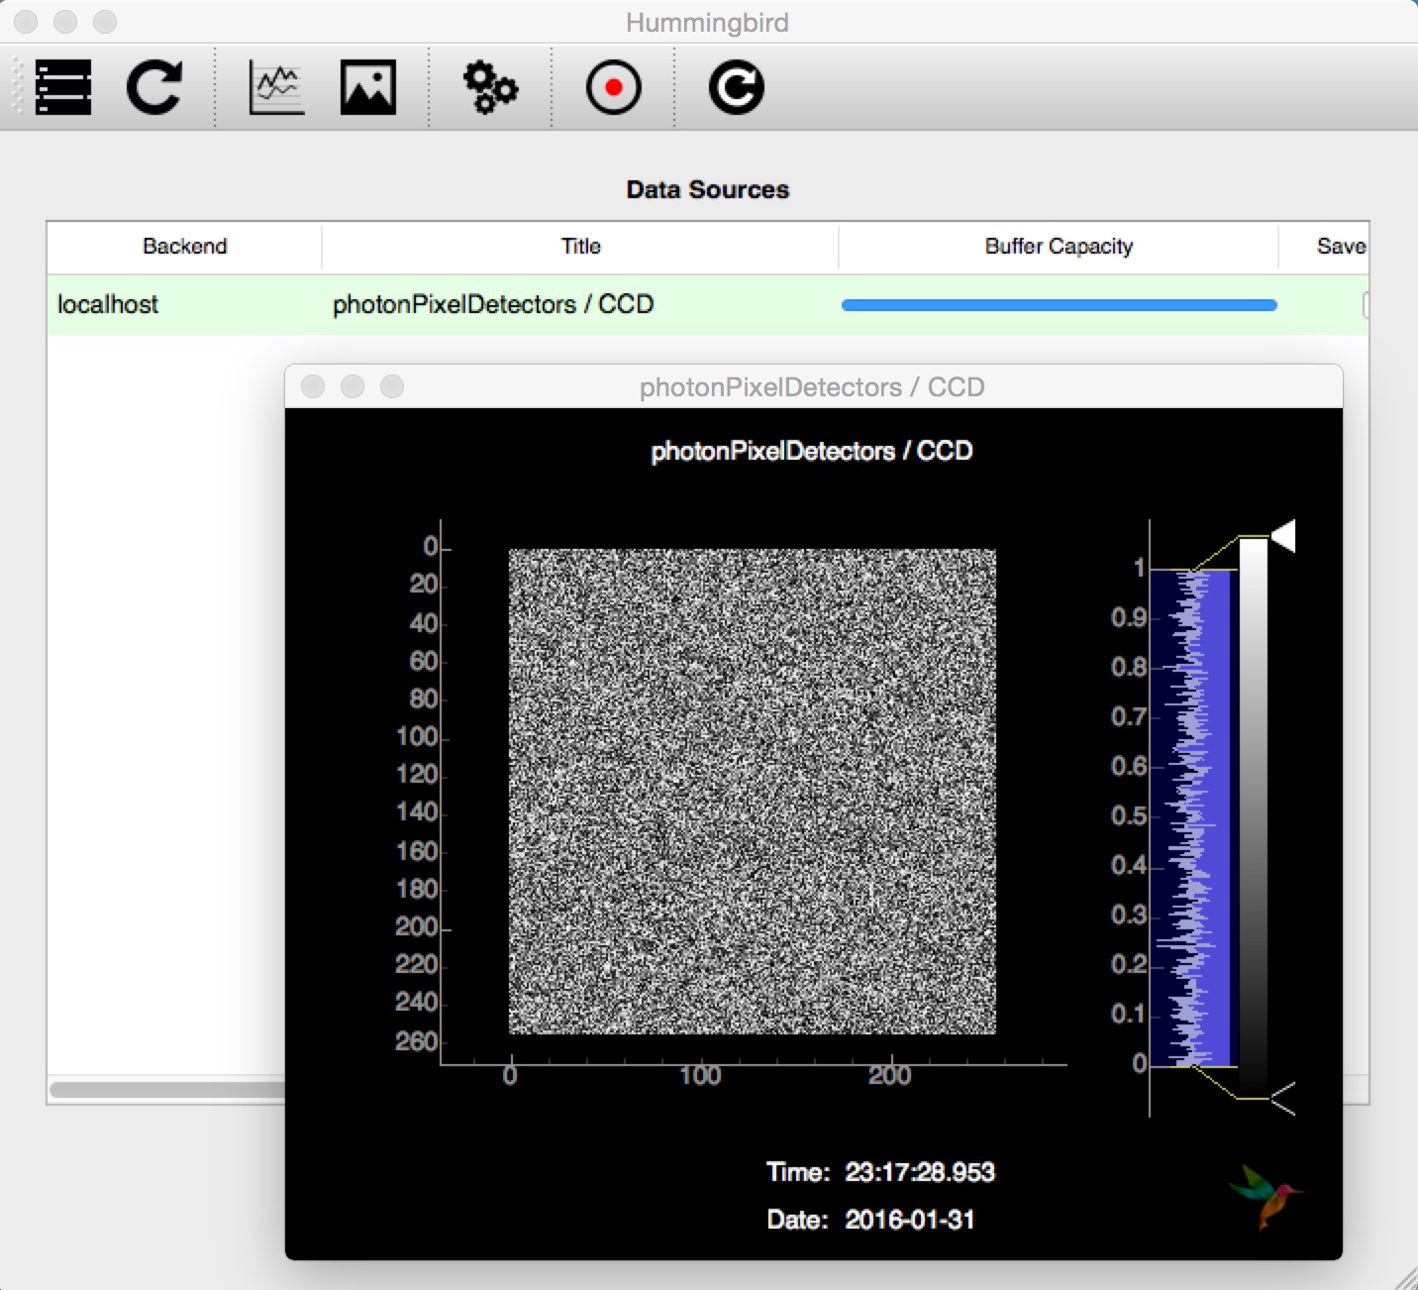Click the horizontal scrollbar of data sources table
Viewport: 1418px width, 1290px height.
[168, 1090]
